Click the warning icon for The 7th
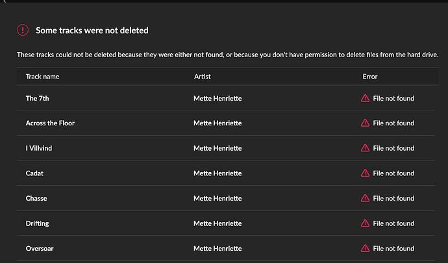The image size is (448, 263). [365, 98]
